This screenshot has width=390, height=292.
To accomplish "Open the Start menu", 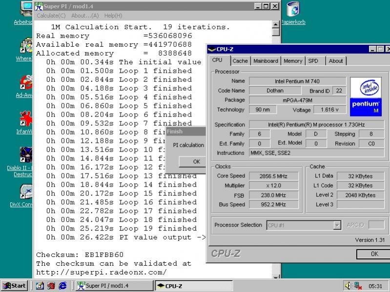I will click(15, 286).
